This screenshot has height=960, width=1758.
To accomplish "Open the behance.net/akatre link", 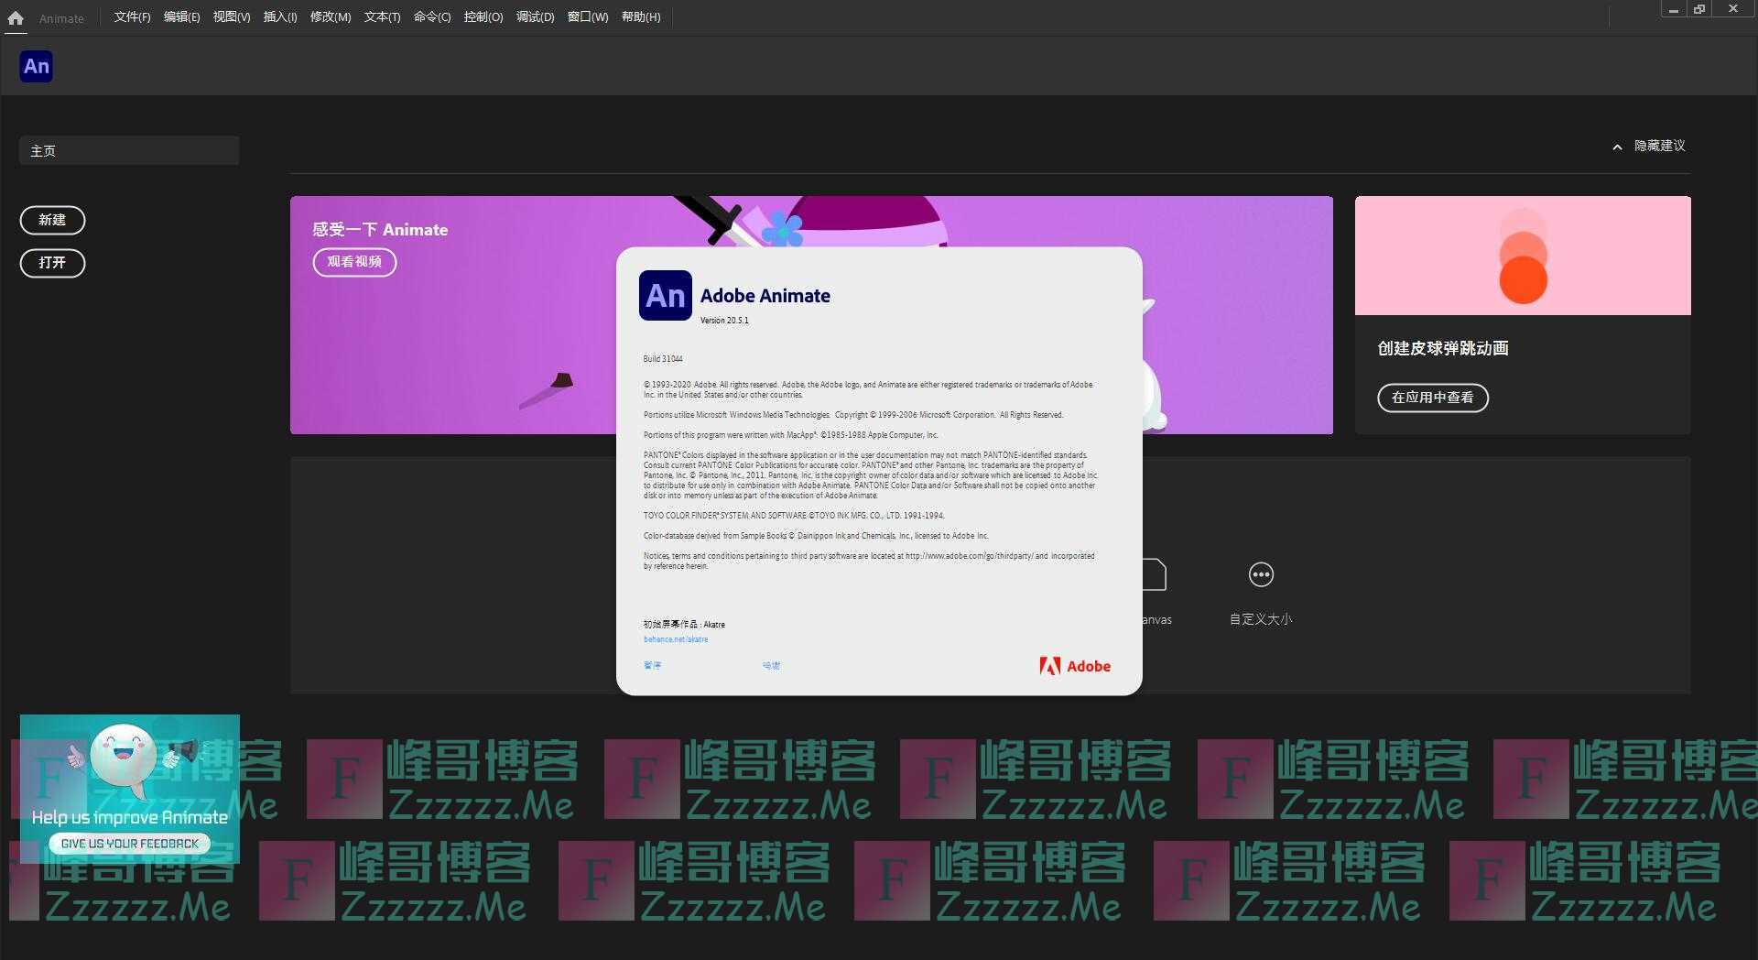I will 676,639.
